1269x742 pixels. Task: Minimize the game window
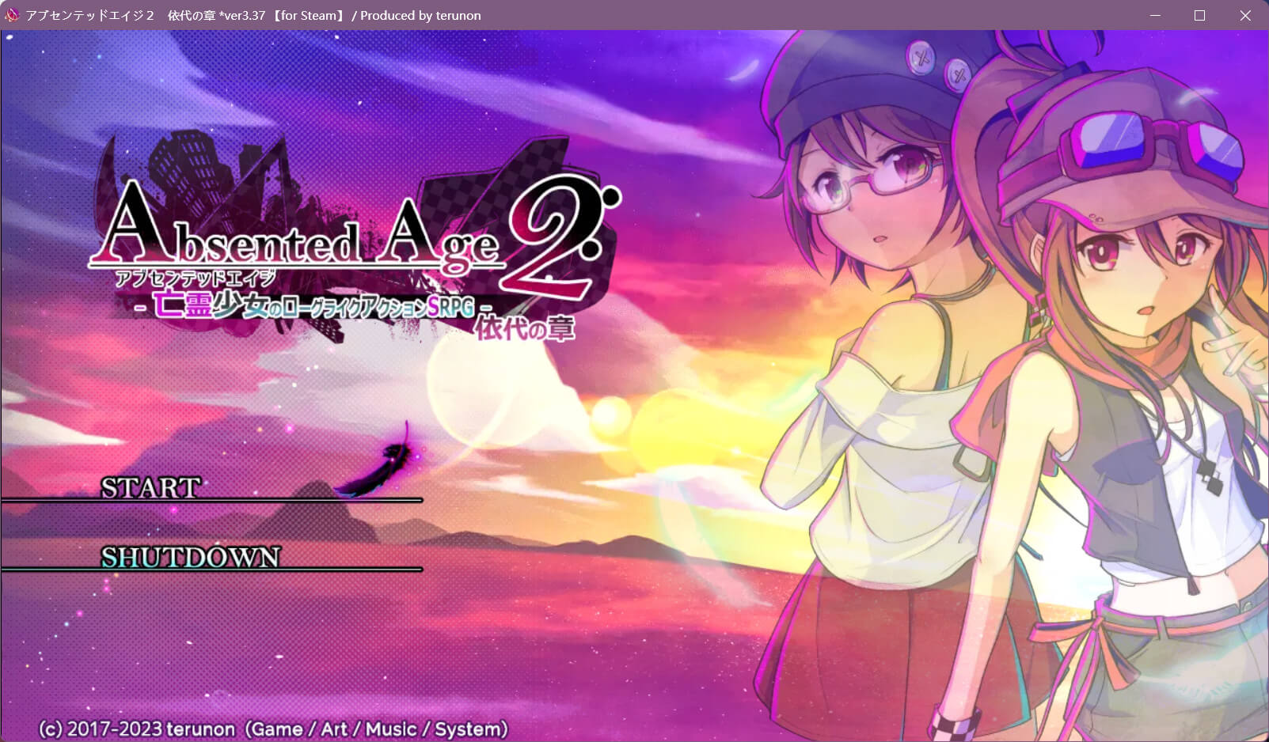click(x=1155, y=15)
